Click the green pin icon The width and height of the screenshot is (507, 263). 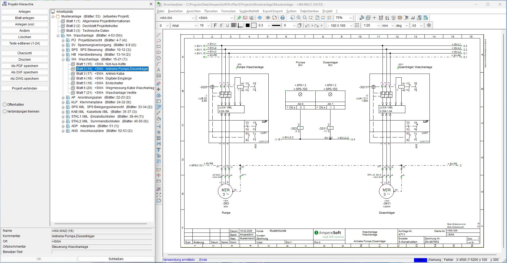239,18
